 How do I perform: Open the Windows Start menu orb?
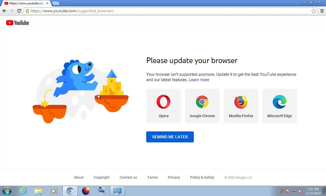[x=7, y=191]
